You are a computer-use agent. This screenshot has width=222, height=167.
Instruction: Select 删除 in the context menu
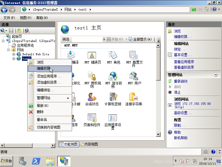[50, 112]
